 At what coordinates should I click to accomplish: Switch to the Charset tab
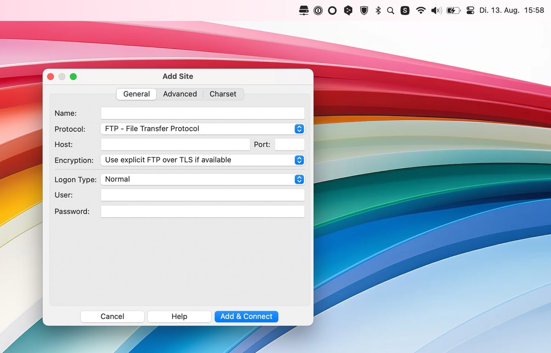coord(223,94)
